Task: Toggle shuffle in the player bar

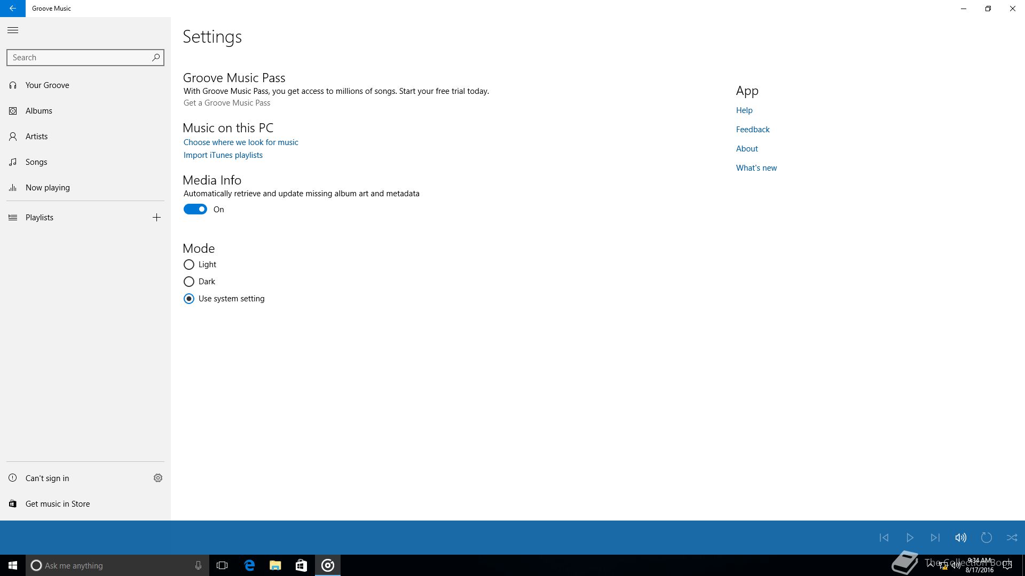Action: [1012, 538]
